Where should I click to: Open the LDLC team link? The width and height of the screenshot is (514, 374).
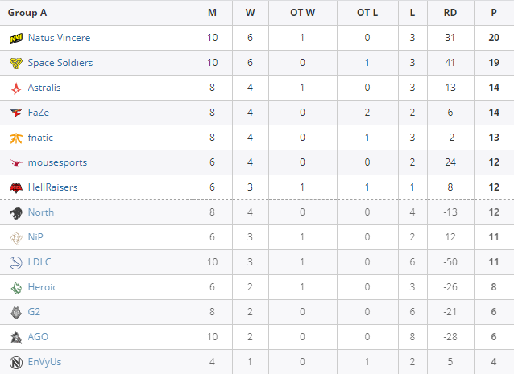tap(39, 262)
